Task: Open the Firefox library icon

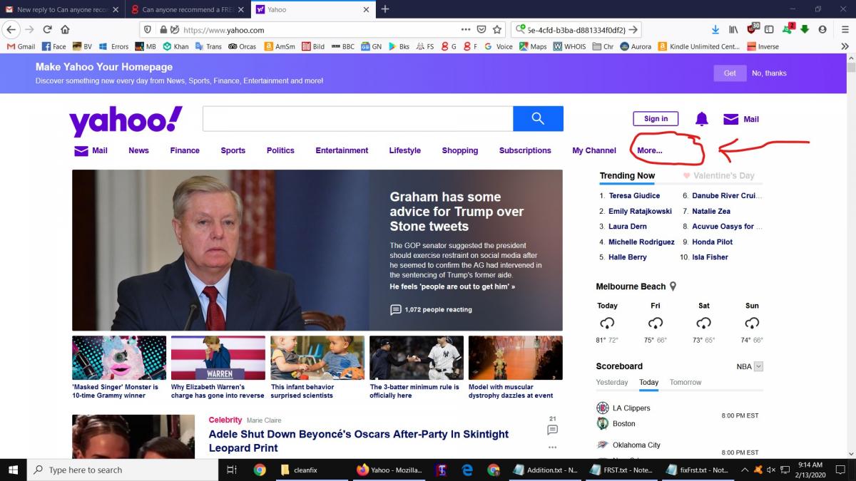Action: [x=733, y=30]
